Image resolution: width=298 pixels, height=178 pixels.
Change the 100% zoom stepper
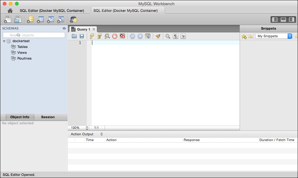coord(87,128)
